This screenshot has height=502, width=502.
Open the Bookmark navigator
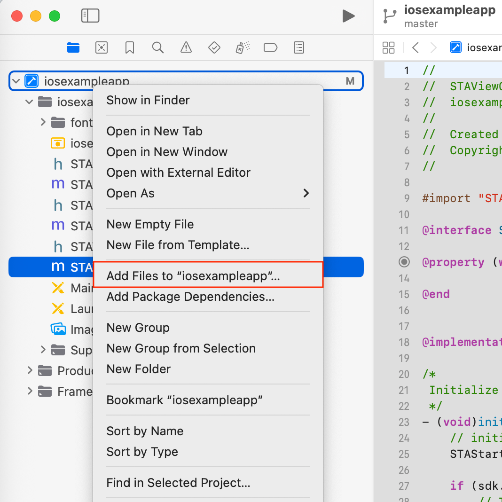[130, 47]
